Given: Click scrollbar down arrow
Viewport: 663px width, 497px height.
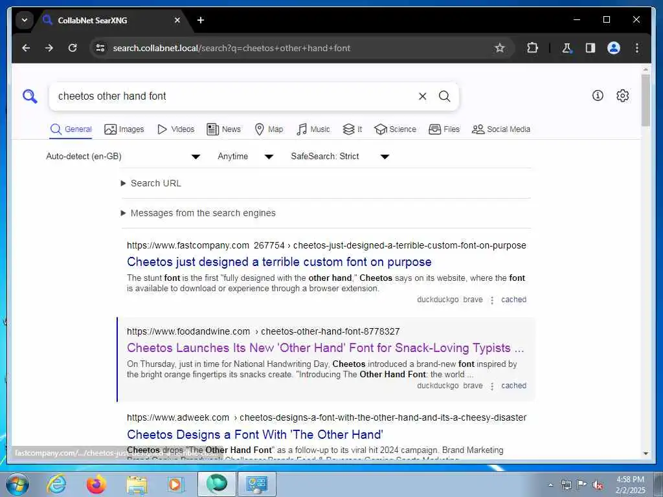Looking at the screenshot, I should click(646, 454).
